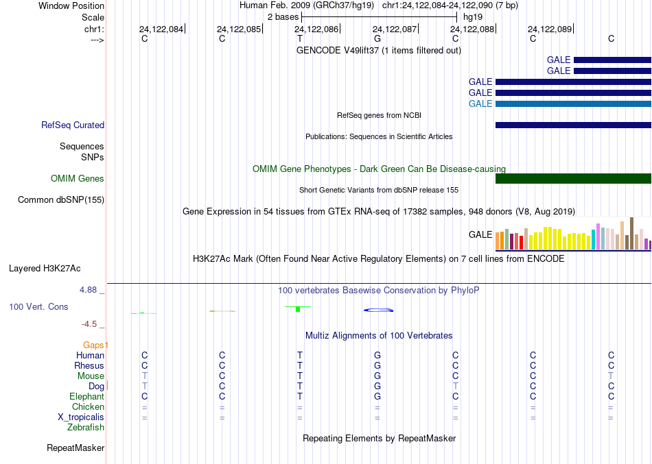Click Human Feb. 2009 (GRCh37/hg19) header text
The width and height of the screenshot is (652, 464).
coord(307,5)
